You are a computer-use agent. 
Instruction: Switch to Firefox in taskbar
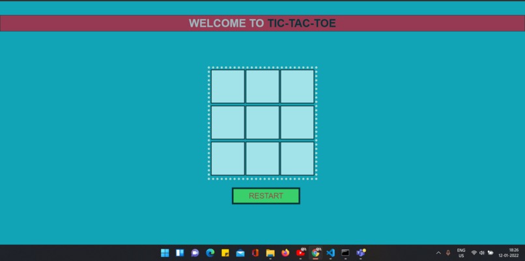coord(285,253)
